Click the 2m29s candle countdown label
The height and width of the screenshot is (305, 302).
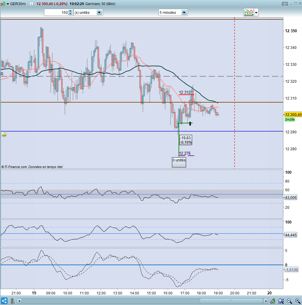pyautogui.click(x=290, y=119)
